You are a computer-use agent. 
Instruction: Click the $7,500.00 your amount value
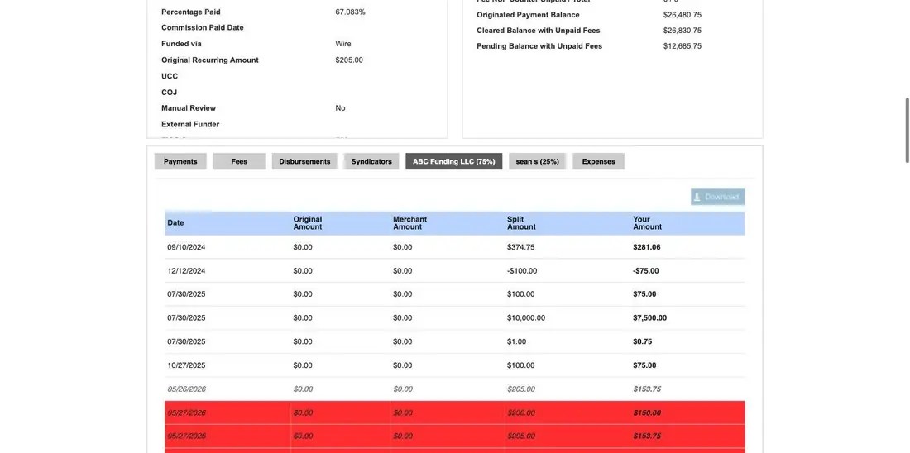[649, 318]
